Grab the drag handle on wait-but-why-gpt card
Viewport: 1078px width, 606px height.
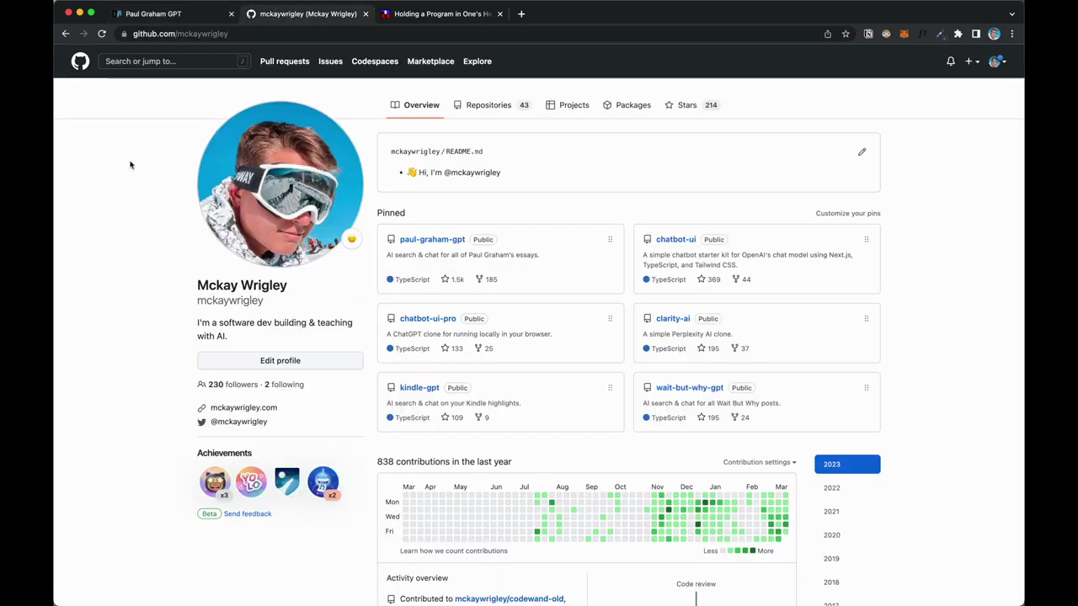tap(867, 388)
